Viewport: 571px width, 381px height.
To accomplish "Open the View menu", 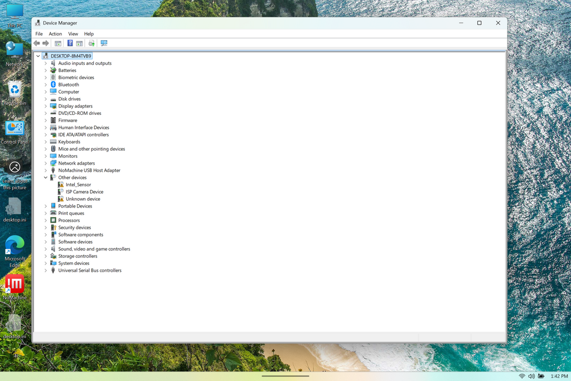I will 73,34.
